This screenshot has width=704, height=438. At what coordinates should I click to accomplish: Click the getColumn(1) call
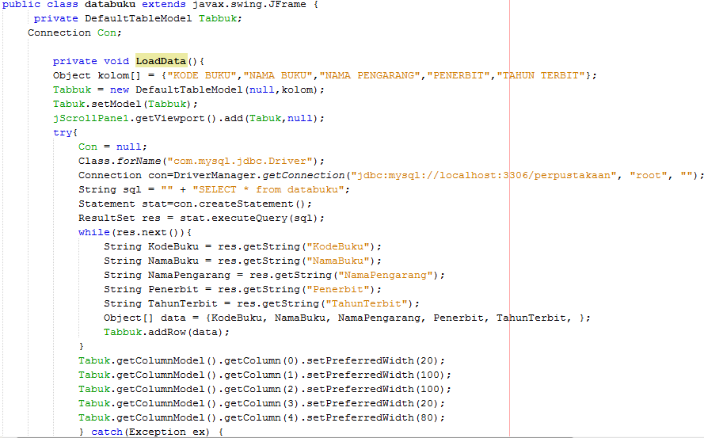pos(261,375)
